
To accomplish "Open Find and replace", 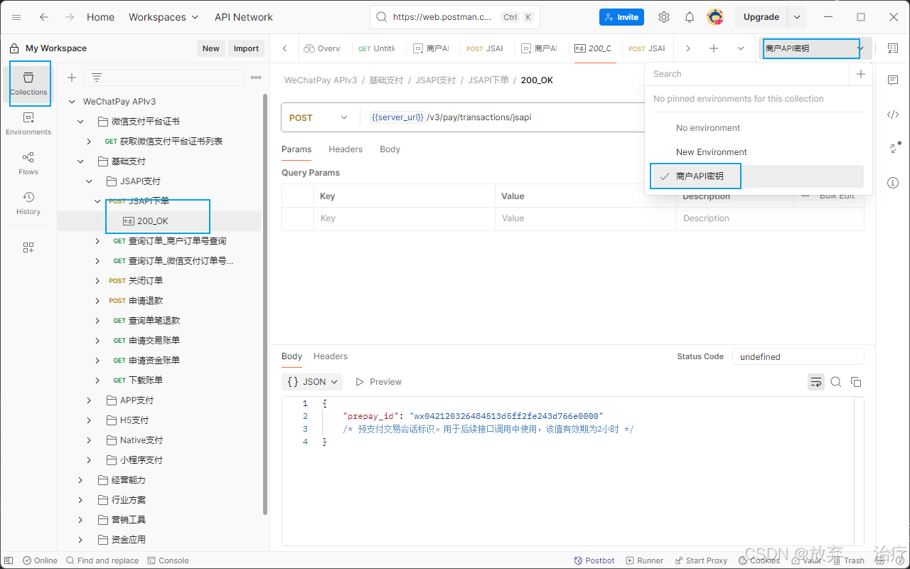I will (x=102, y=560).
